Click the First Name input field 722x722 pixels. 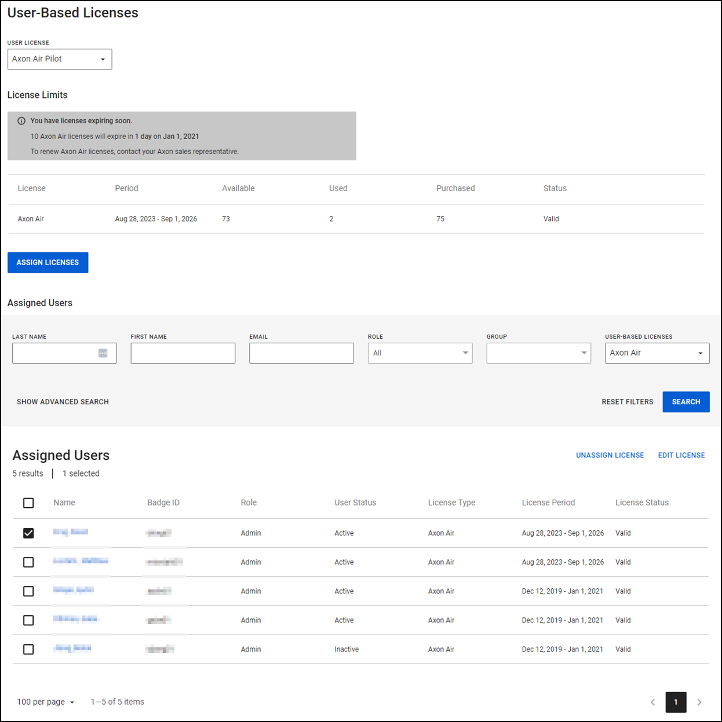pyautogui.click(x=183, y=353)
